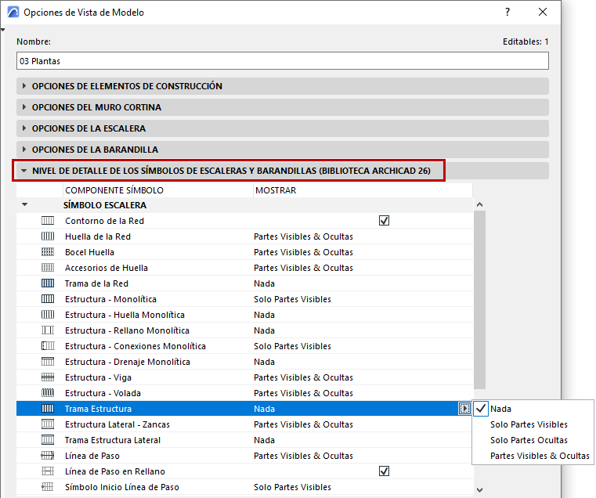Click the Estructura - Viga symbol icon
The height and width of the screenshot is (498, 596).
tap(48, 377)
